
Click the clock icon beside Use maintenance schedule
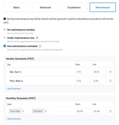(40, 46)
